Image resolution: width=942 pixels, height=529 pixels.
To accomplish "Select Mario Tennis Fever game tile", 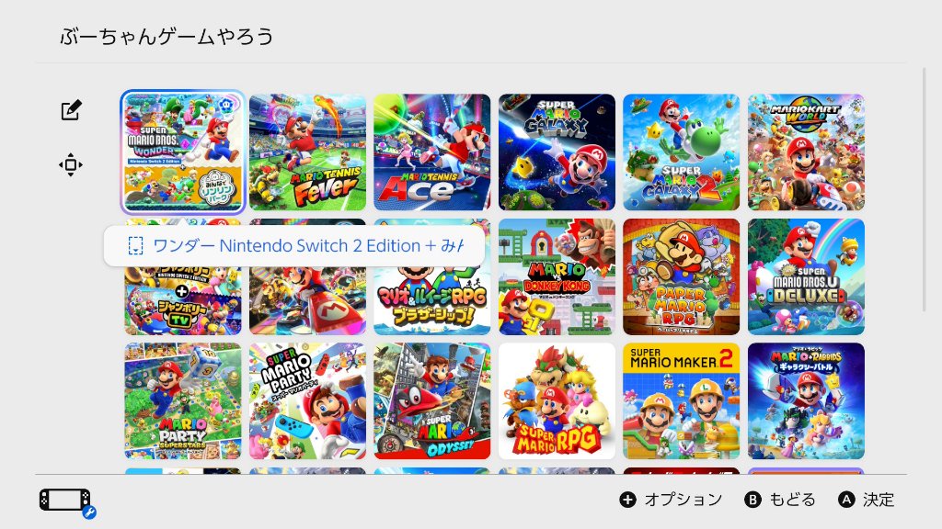I will (x=307, y=152).
